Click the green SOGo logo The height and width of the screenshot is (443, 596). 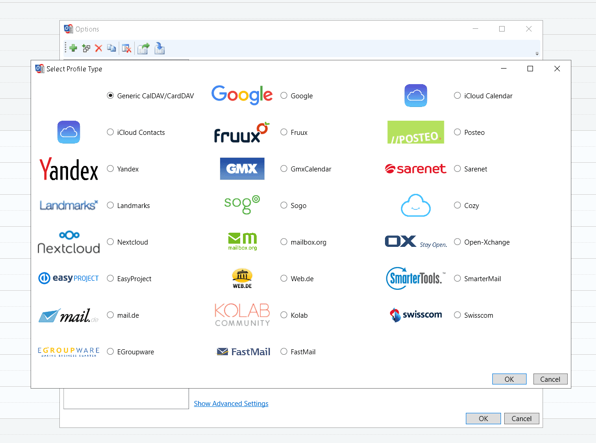242,205
